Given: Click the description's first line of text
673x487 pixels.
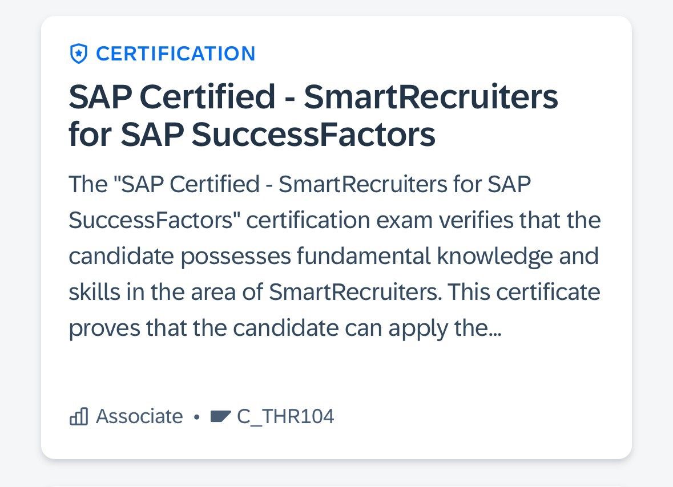Looking at the screenshot, I should click(300, 184).
